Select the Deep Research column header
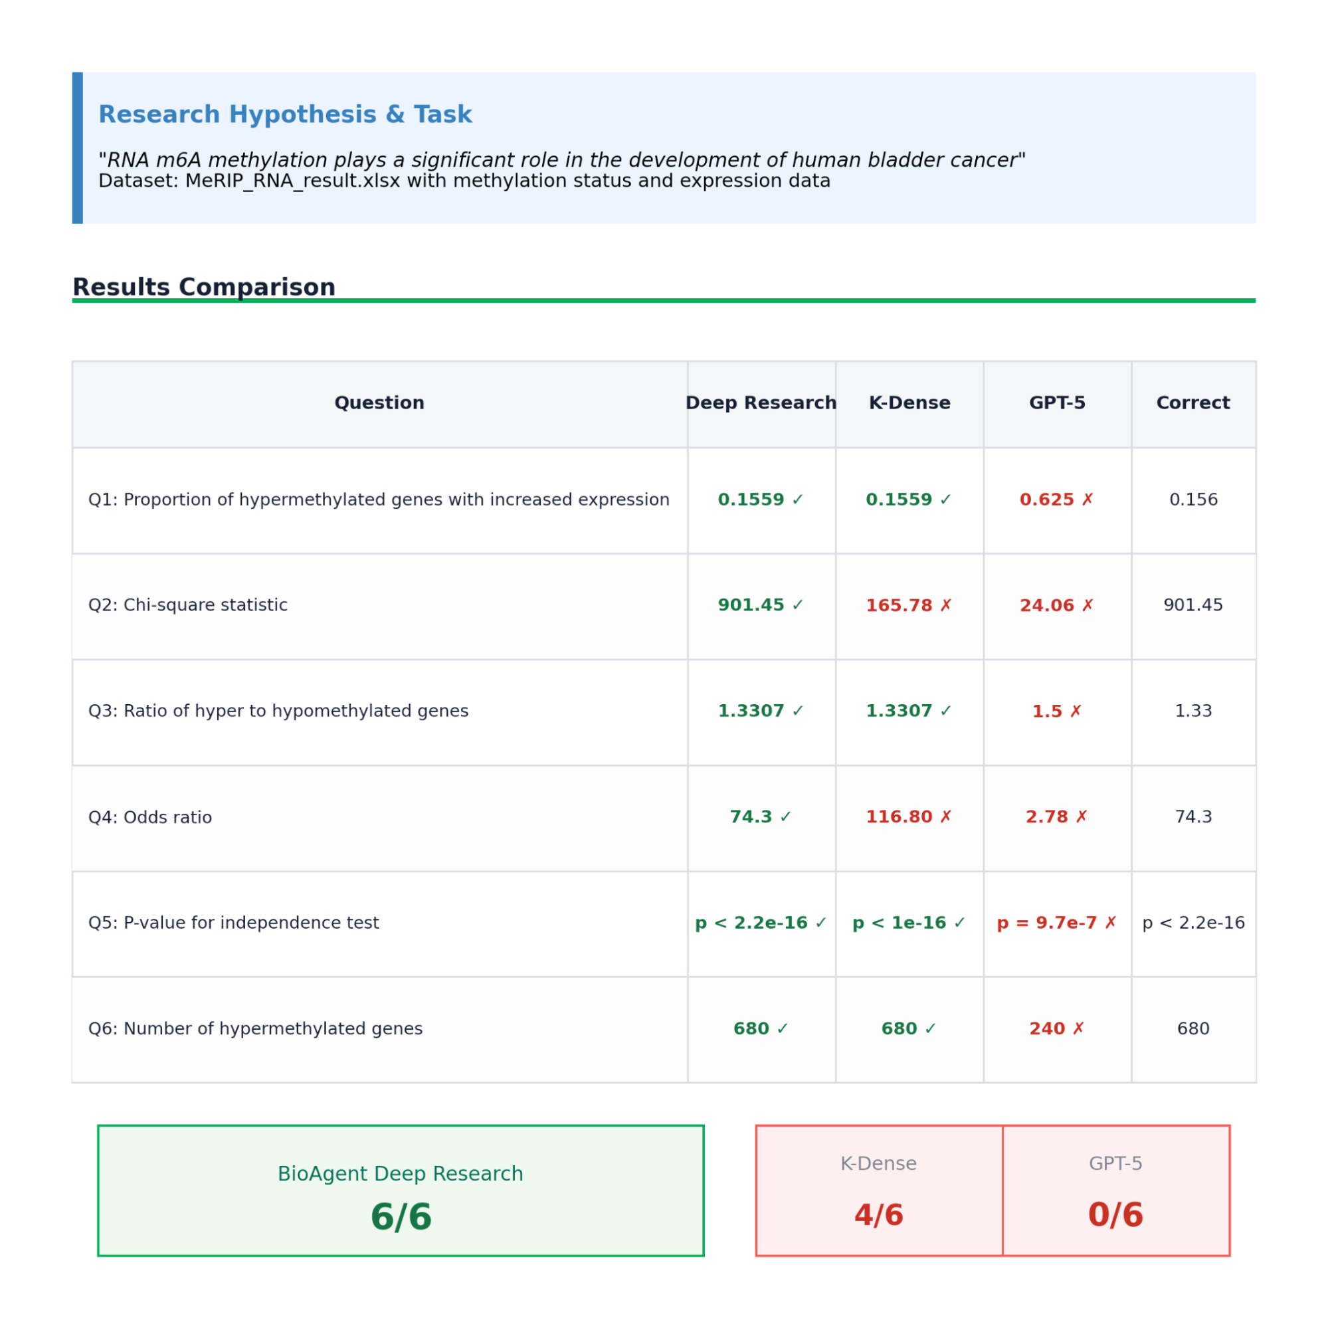The width and height of the screenshot is (1328, 1328). (x=761, y=403)
